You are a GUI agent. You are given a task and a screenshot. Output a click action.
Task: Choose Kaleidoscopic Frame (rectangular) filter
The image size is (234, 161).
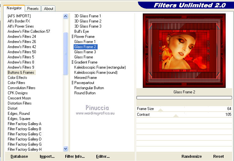pos(100,67)
